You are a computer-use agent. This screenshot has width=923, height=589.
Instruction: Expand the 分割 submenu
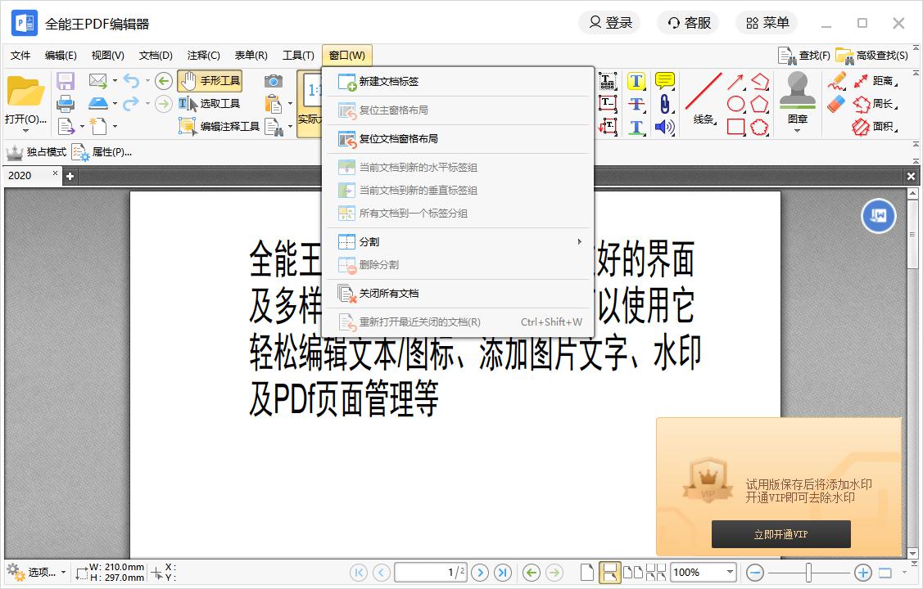(459, 242)
